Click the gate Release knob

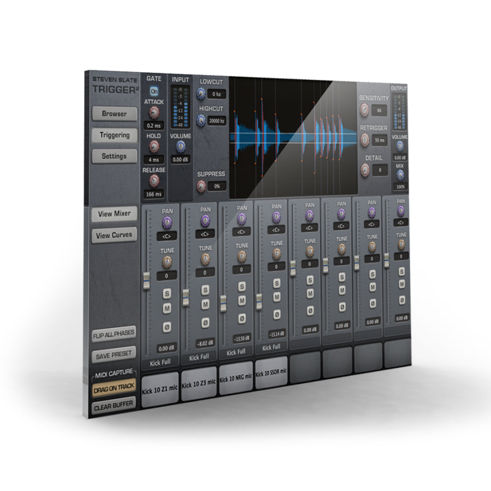154,181
